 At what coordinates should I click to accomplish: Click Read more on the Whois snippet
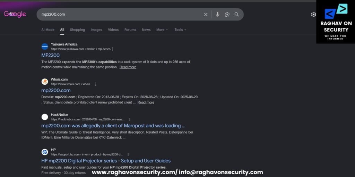pyautogui.click(x=146, y=102)
